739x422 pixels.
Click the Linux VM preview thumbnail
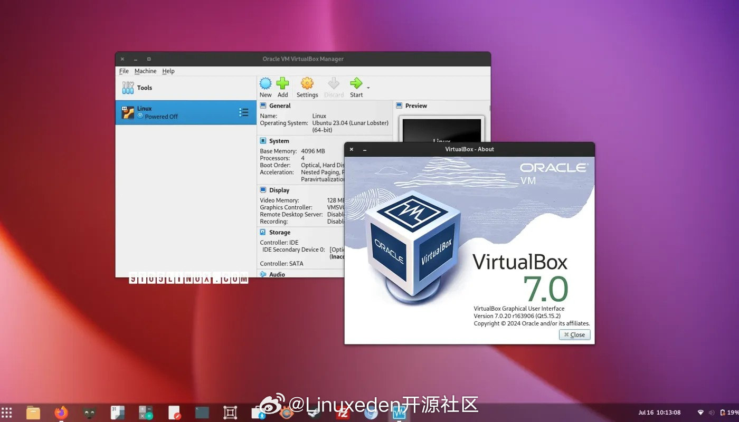click(441, 130)
